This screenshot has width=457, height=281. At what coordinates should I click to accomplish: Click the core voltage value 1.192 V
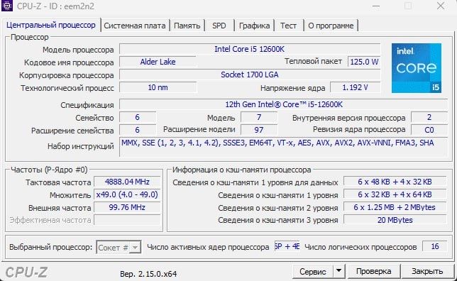click(x=355, y=87)
